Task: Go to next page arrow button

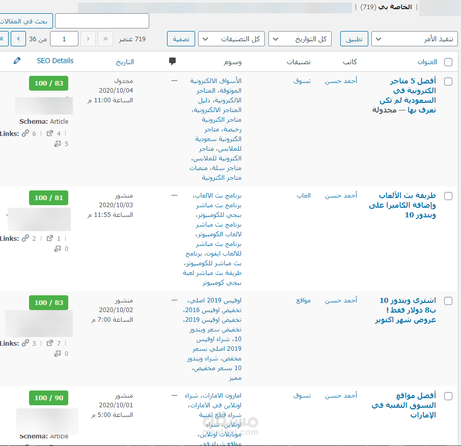Action: tap(18, 39)
